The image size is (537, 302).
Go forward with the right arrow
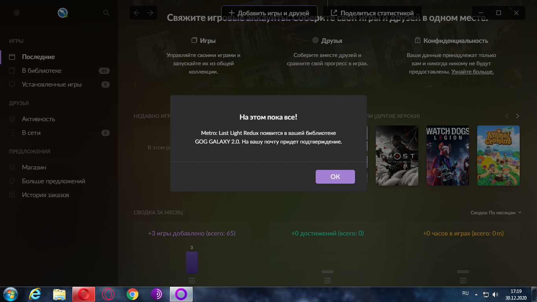[150, 13]
